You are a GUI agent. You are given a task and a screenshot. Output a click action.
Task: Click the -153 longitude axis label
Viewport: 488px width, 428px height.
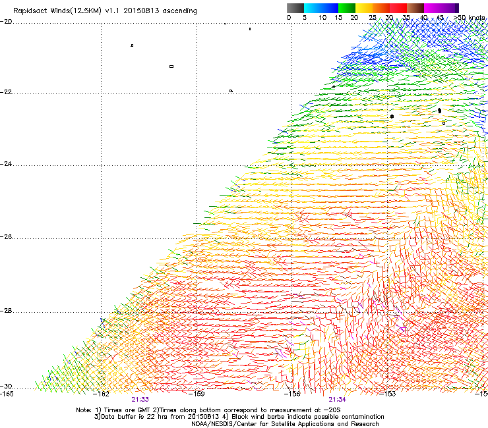click(x=388, y=394)
